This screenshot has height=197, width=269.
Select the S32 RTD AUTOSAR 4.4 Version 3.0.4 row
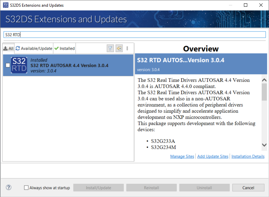pos(68,65)
